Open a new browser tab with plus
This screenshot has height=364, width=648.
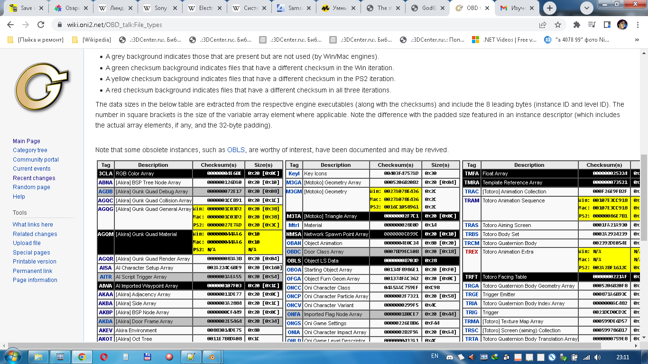click(550, 8)
